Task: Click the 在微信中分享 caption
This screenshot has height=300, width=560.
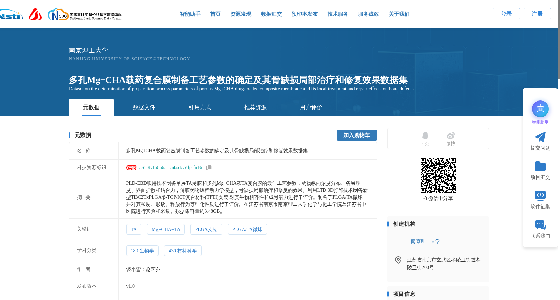Action: 438,198
